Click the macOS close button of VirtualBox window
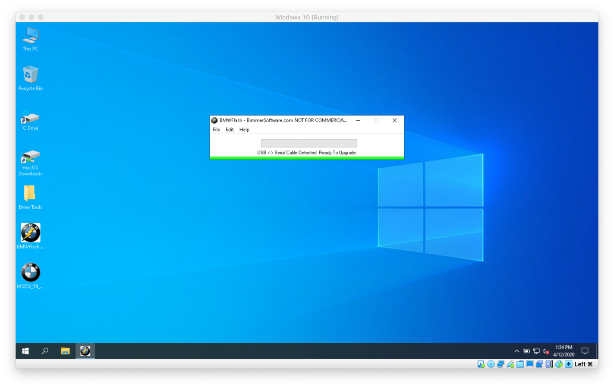The height and width of the screenshot is (388, 614). pyautogui.click(x=22, y=17)
